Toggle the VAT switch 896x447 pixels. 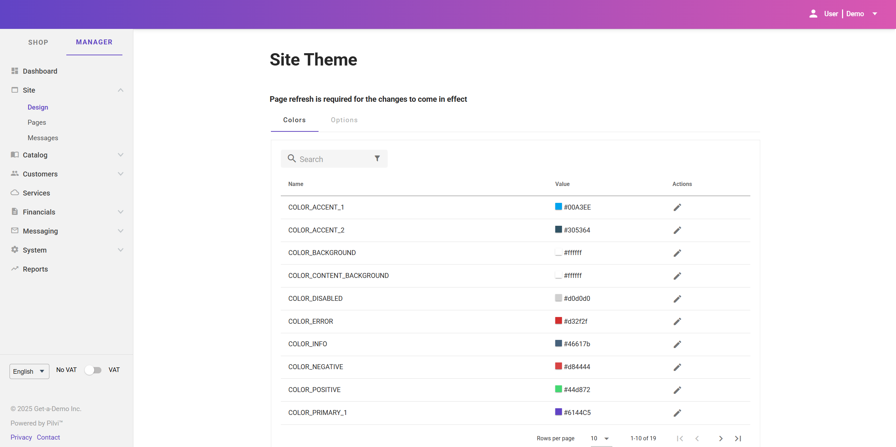click(x=93, y=370)
